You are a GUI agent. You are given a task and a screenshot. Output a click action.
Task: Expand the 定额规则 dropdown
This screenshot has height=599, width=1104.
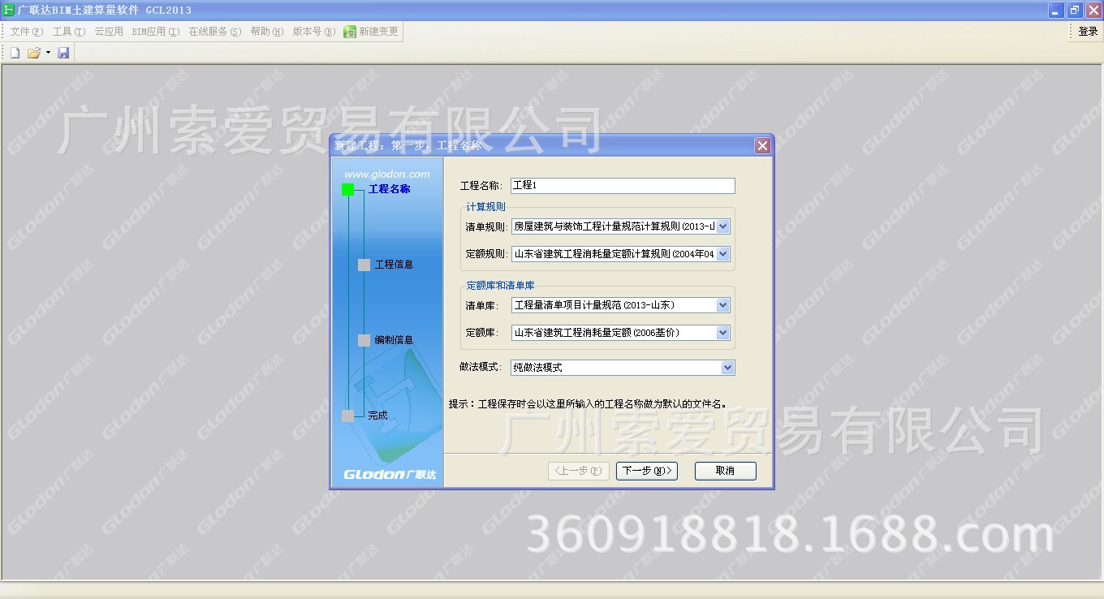(723, 254)
